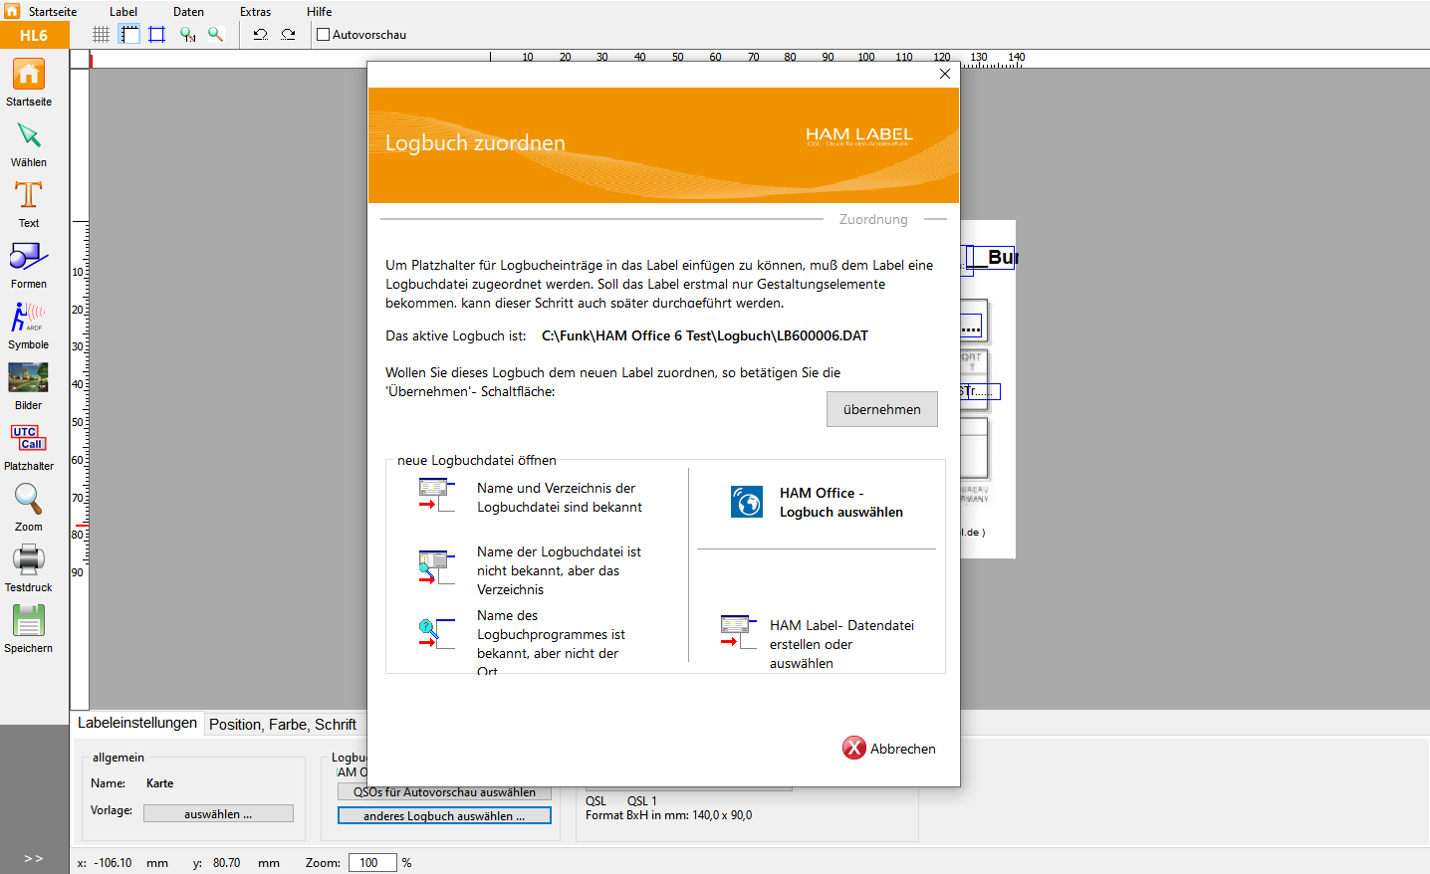1430x874 pixels.
Task: Click the plain magnifier zoom toolbar icon
Action: (x=215, y=34)
